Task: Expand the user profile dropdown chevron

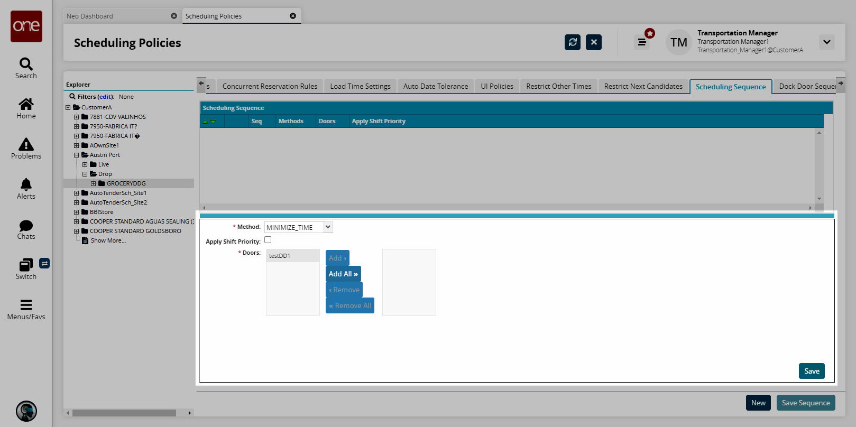Action: (827, 42)
